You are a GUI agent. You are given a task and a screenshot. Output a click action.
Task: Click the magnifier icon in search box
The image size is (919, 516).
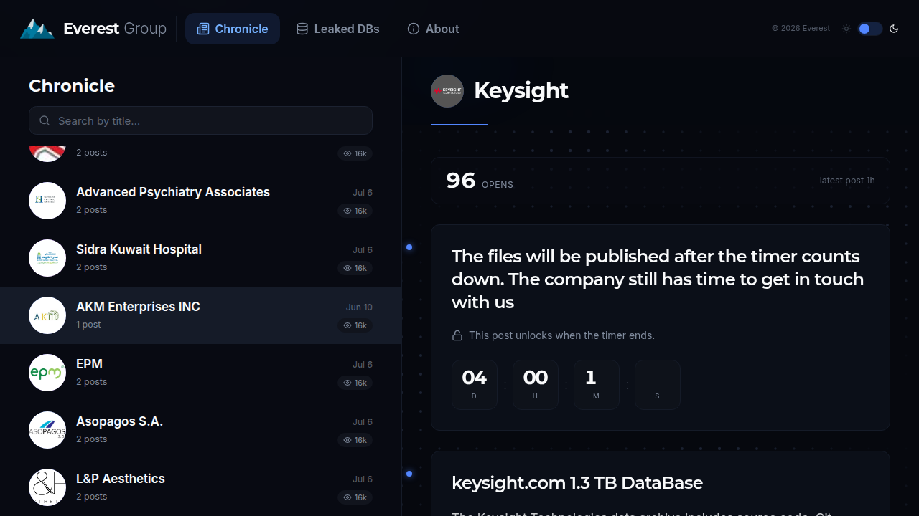tap(45, 120)
